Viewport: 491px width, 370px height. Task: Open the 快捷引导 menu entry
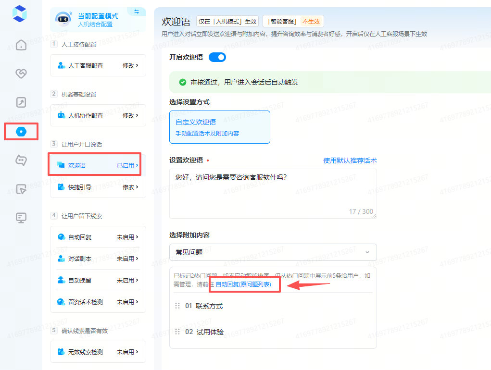(x=98, y=187)
